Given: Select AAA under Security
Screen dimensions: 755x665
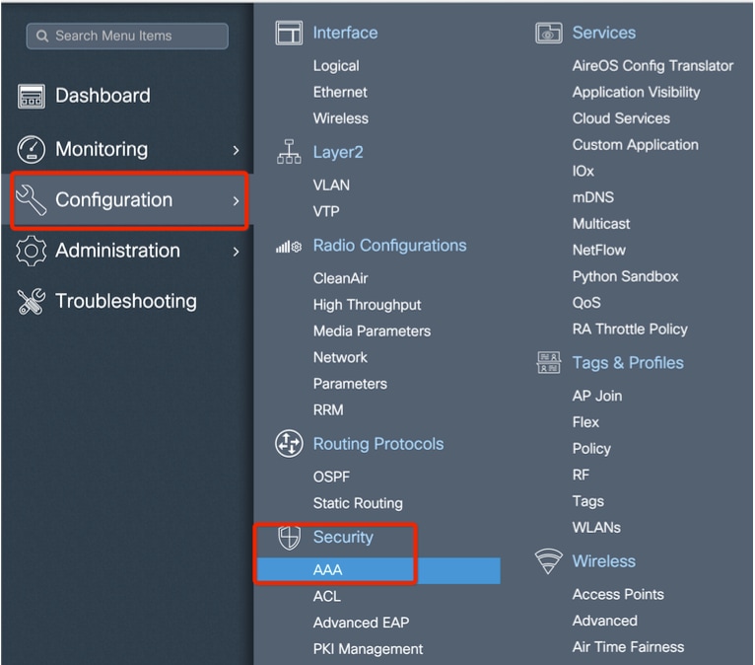Looking at the screenshot, I should pos(328,570).
